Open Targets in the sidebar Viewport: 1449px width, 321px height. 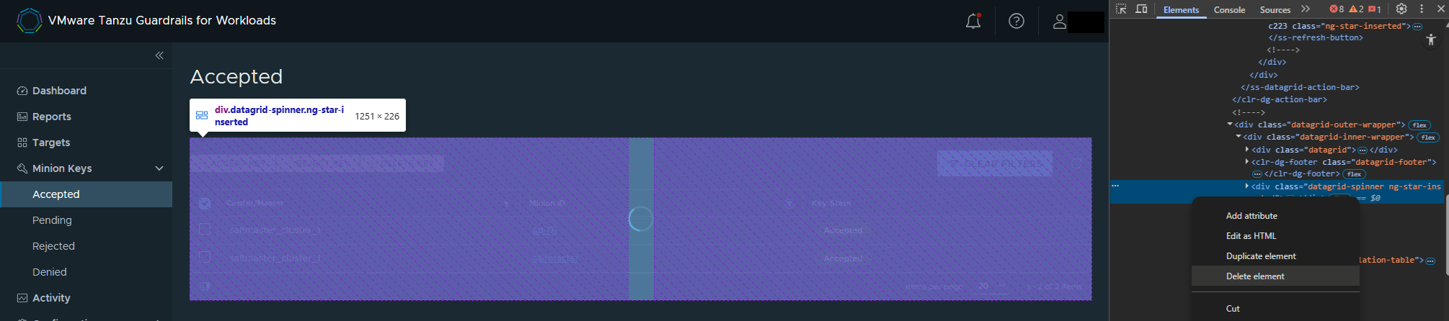tap(51, 143)
